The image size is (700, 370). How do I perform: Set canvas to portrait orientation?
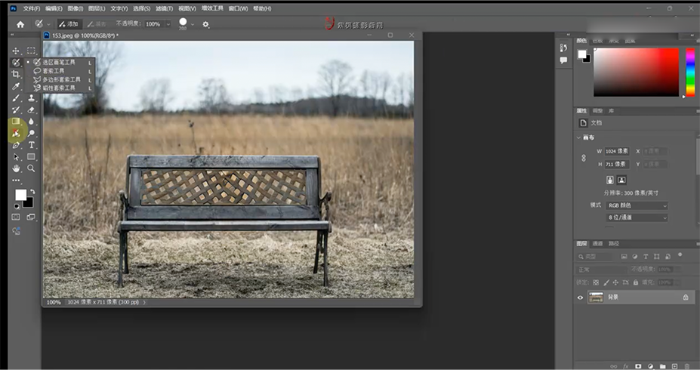(610, 180)
